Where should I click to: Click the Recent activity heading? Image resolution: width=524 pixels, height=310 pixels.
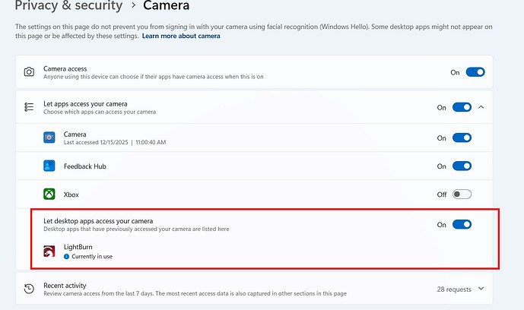tap(65, 286)
